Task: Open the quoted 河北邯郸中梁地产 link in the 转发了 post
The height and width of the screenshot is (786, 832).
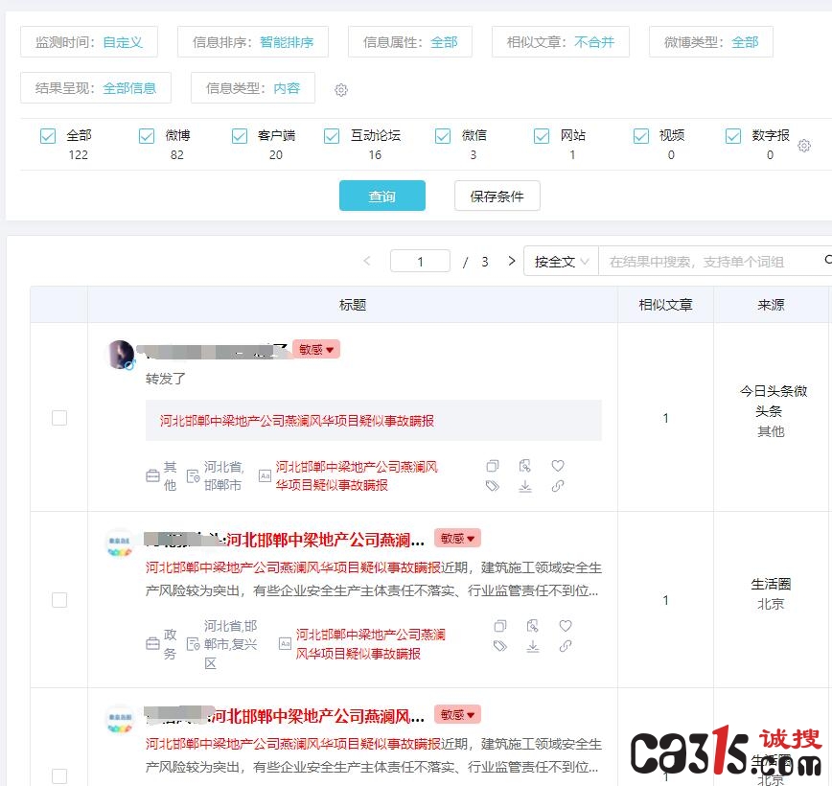Action: click(x=297, y=421)
